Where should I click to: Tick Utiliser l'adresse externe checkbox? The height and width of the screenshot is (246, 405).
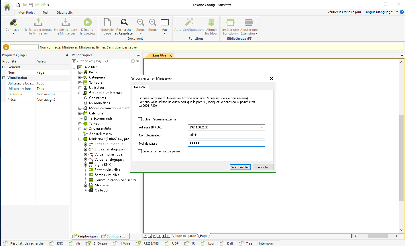[140, 119]
